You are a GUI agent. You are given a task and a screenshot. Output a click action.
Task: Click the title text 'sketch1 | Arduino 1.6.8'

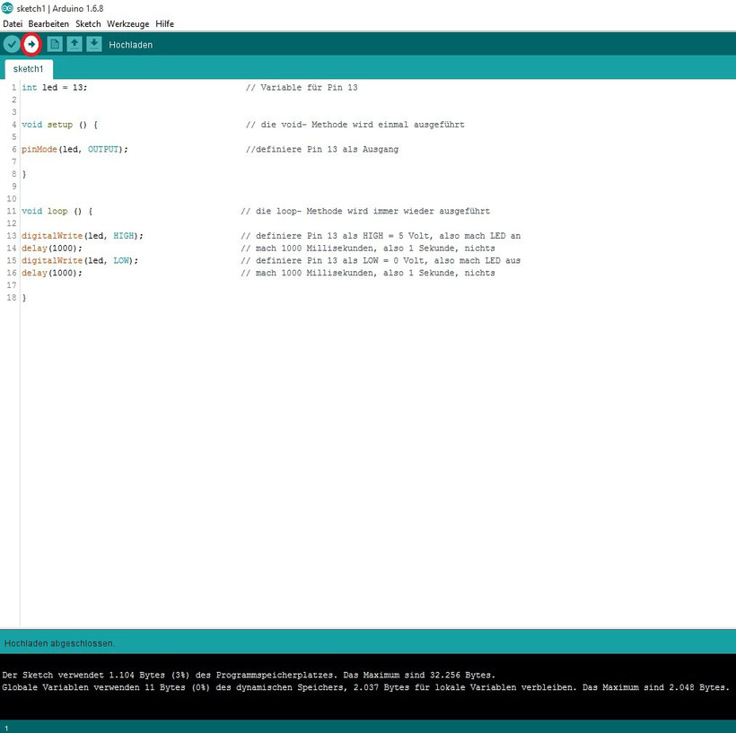point(59,8)
